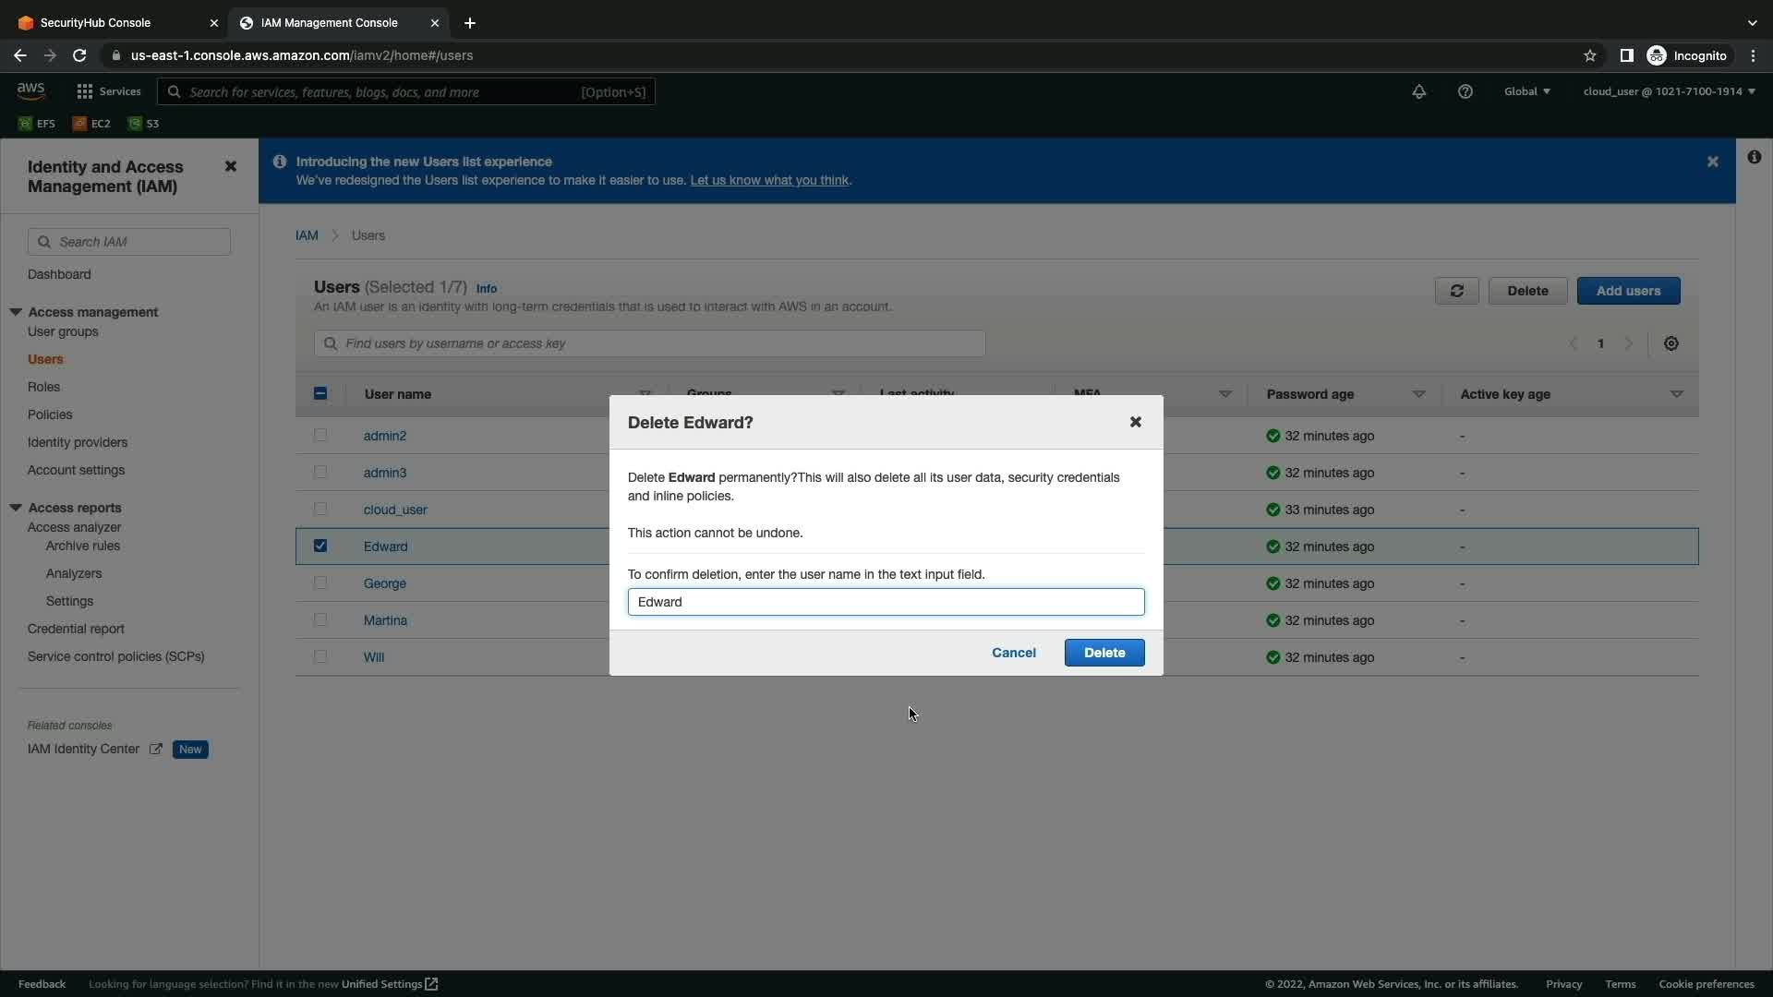This screenshot has height=997, width=1773.
Task: Open the AWS notifications bell
Action: click(1418, 91)
